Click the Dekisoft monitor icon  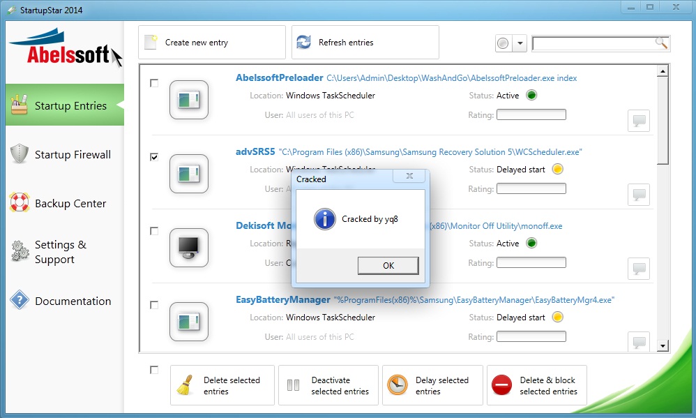click(189, 248)
